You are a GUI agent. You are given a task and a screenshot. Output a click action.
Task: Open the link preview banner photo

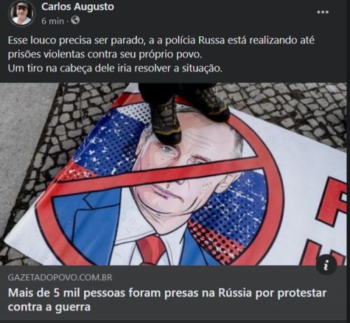click(x=173, y=174)
